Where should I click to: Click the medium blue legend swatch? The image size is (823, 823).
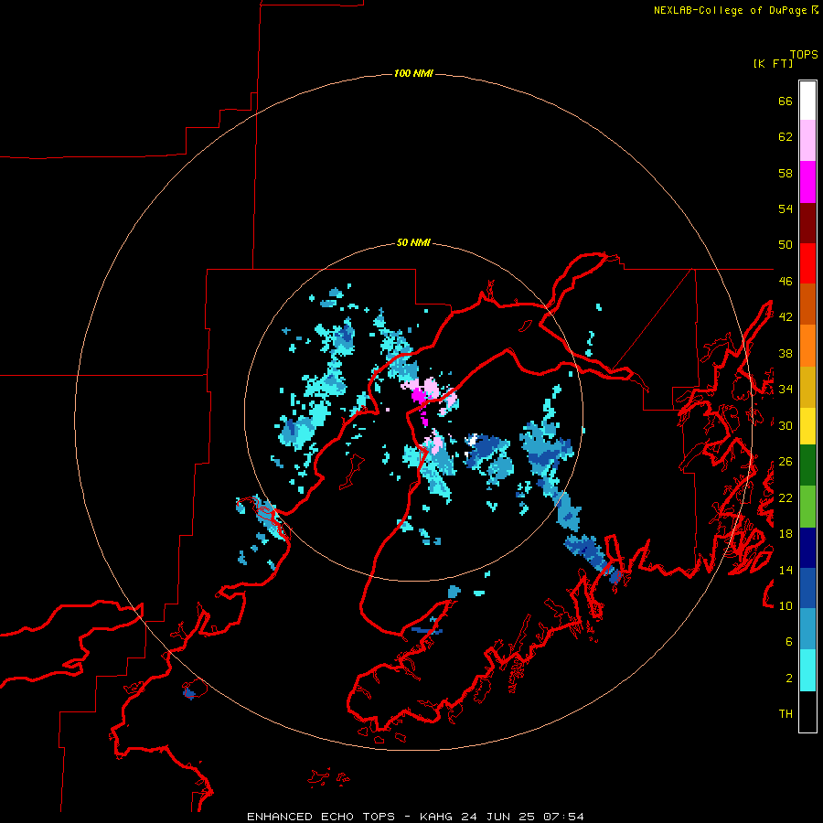(807, 588)
